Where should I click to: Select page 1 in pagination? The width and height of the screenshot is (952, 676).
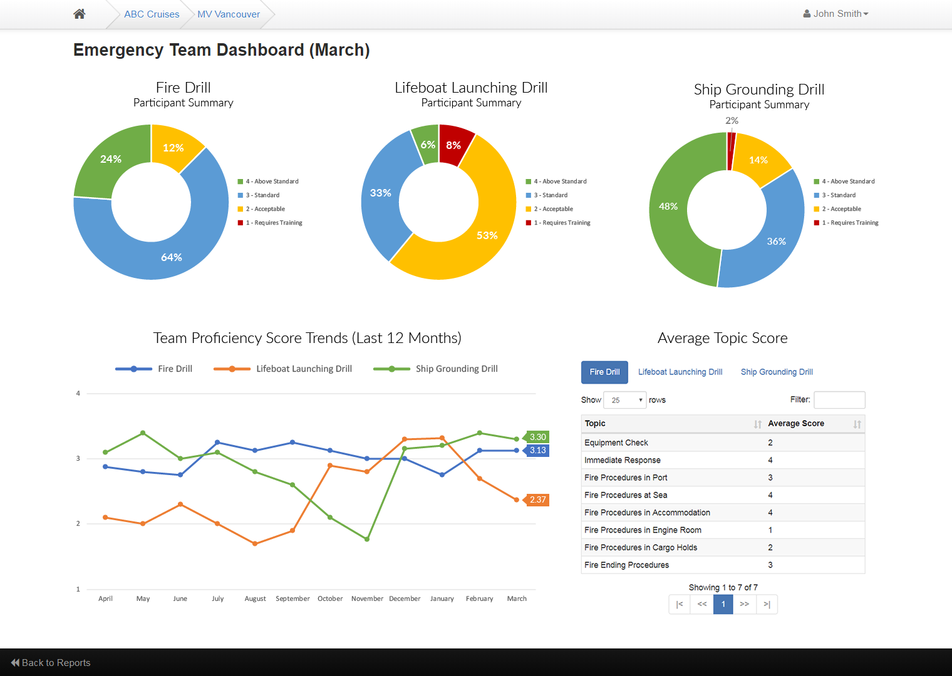tap(723, 604)
